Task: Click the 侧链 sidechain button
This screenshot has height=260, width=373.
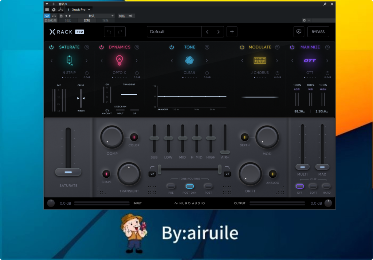Action: pos(122,16)
